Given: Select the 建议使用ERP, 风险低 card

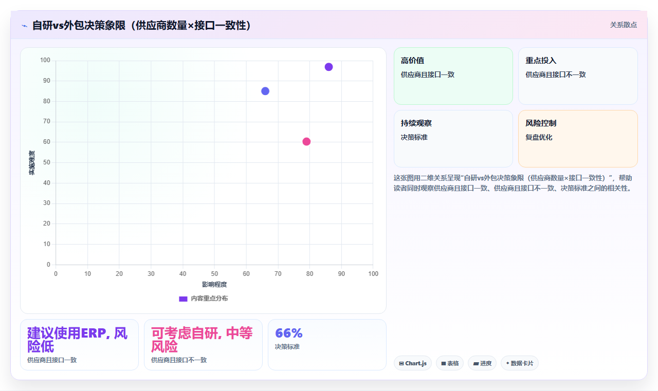Looking at the screenshot, I should (x=79, y=345).
